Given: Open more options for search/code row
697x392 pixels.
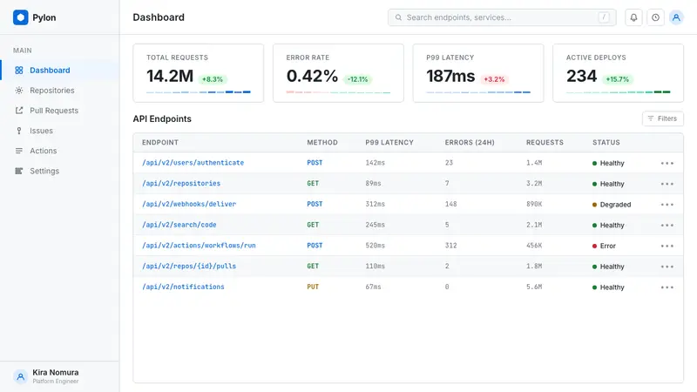Looking at the screenshot, I should [667, 226].
